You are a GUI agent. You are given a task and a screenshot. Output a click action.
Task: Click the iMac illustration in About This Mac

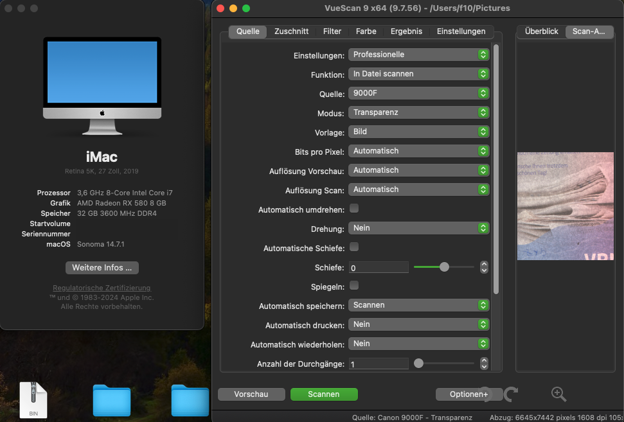click(x=102, y=85)
